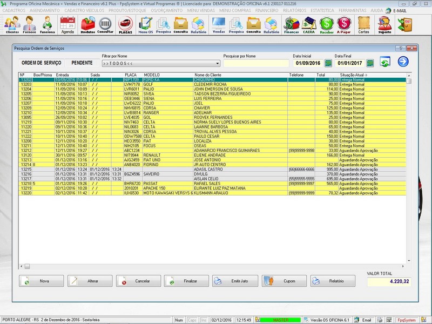Open the Agenda calendar icon
432x324 pixels.
67,25
